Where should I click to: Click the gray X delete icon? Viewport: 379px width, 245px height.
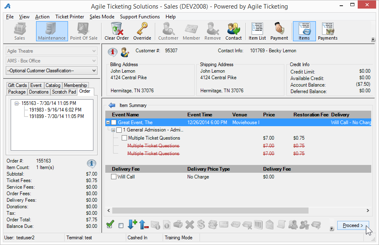[190, 225]
